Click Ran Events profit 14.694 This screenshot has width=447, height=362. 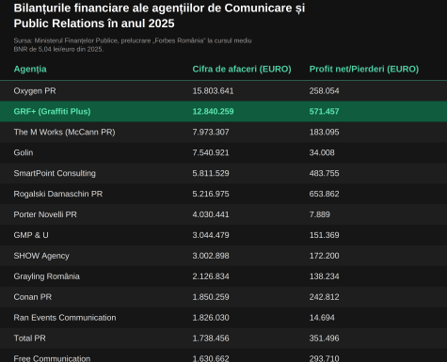(322, 318)
